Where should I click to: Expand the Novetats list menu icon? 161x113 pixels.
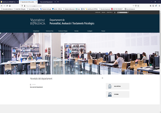102,78
